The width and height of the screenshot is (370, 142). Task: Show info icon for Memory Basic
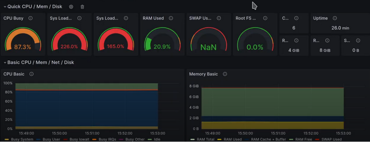[225, 74]
